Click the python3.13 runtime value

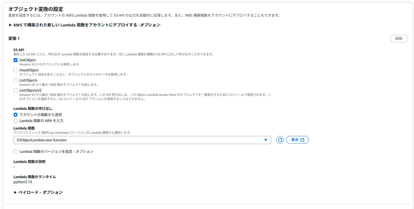(23, 182)
